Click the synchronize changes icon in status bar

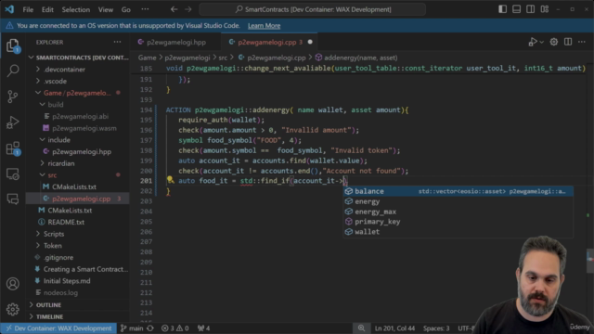150,328
